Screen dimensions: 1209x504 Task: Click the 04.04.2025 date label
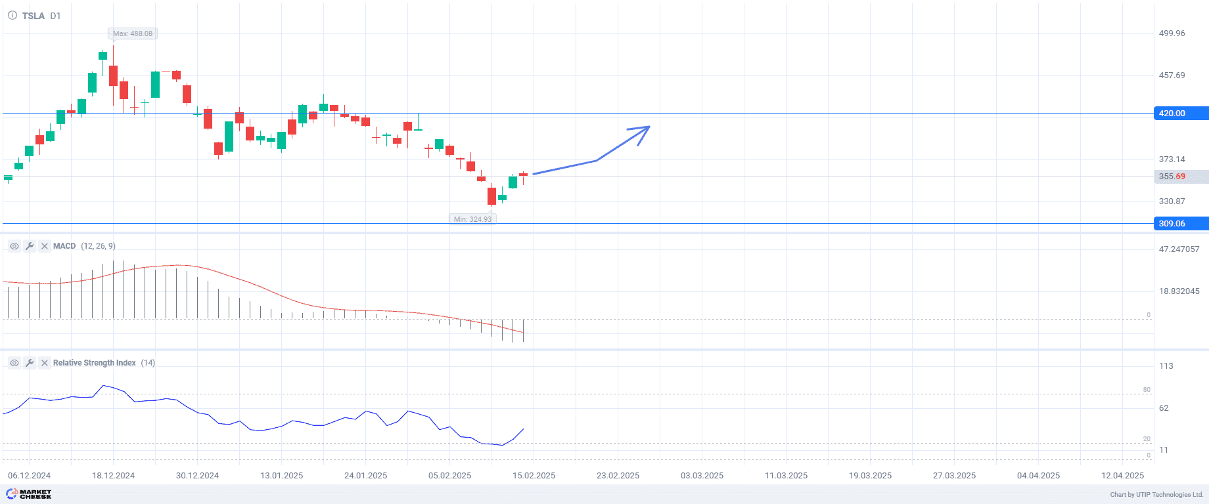pyautogui.click(x=1039, y=476)
